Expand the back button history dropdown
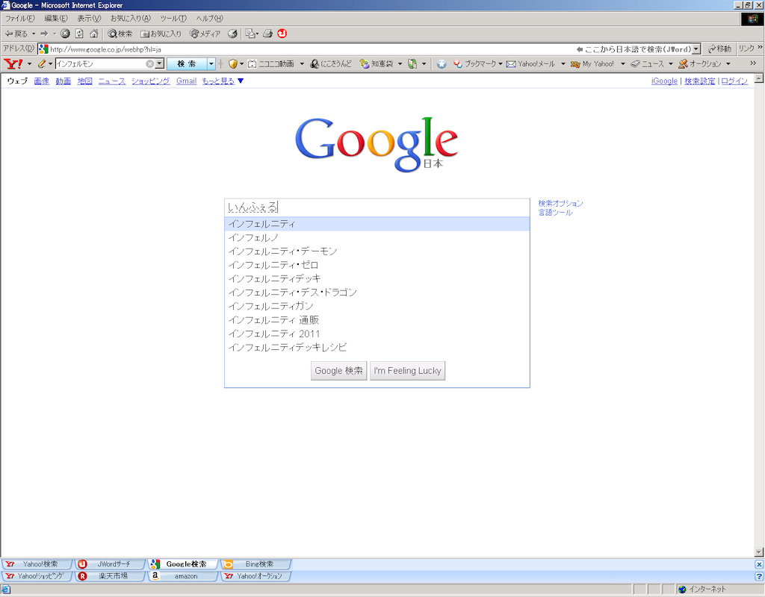Viewport: 765px width, 597px height. click(x=34, y=34)
